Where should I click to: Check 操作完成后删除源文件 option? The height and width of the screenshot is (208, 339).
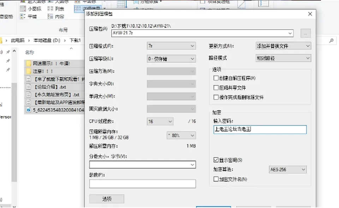click(216, 97)
